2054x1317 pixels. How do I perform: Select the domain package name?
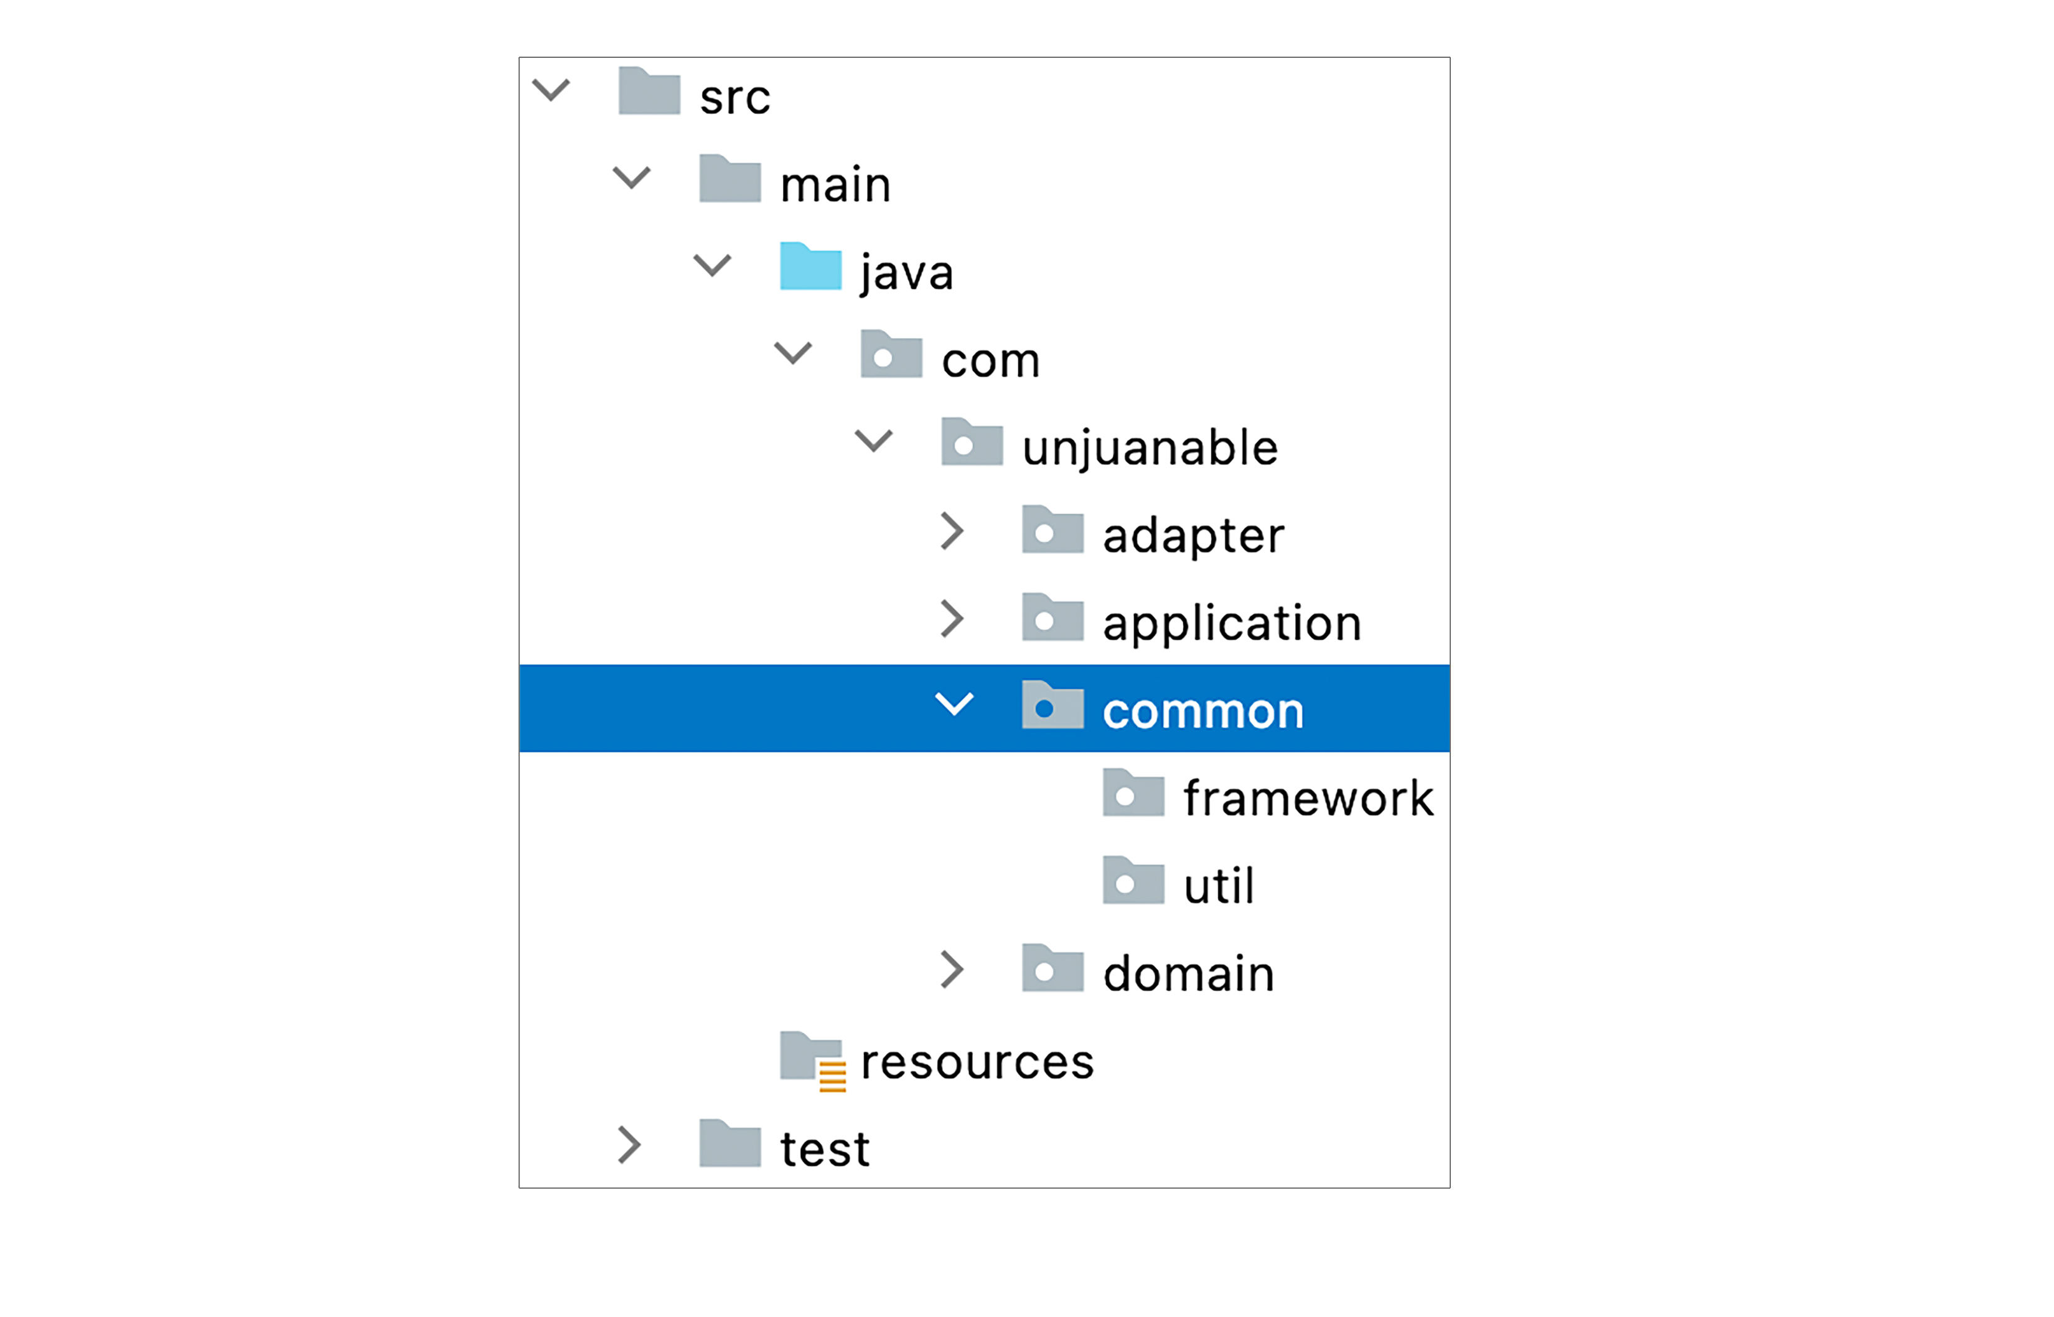click(1188, 974)
